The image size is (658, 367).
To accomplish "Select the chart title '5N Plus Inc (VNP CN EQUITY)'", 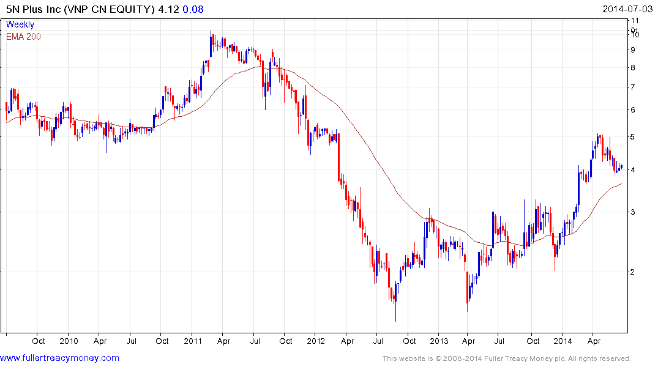I will point(80,9).
